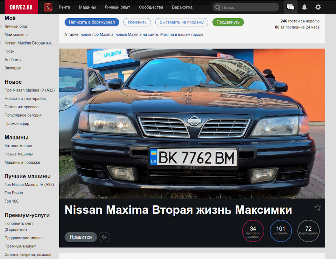Screen dimensions: 336x259
Task: Open Гости in sidebar
Action: [x=9, y=52]
